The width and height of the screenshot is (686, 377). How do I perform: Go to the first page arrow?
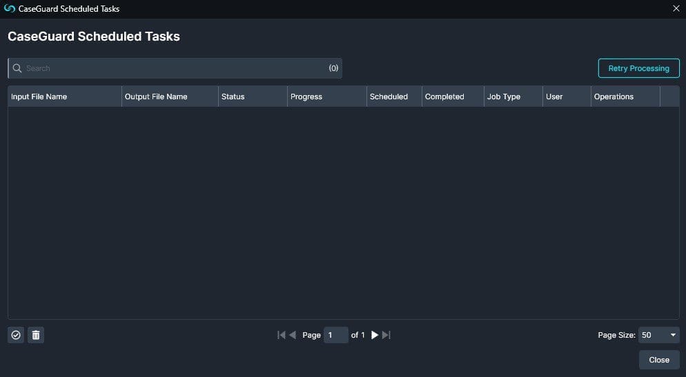coord(281,335)
